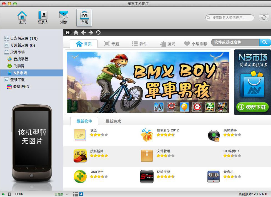The width and height of the screenshot is (271, 197).
Task: Click the 软件或游戏名称 search field
Action: click(235, 42)
